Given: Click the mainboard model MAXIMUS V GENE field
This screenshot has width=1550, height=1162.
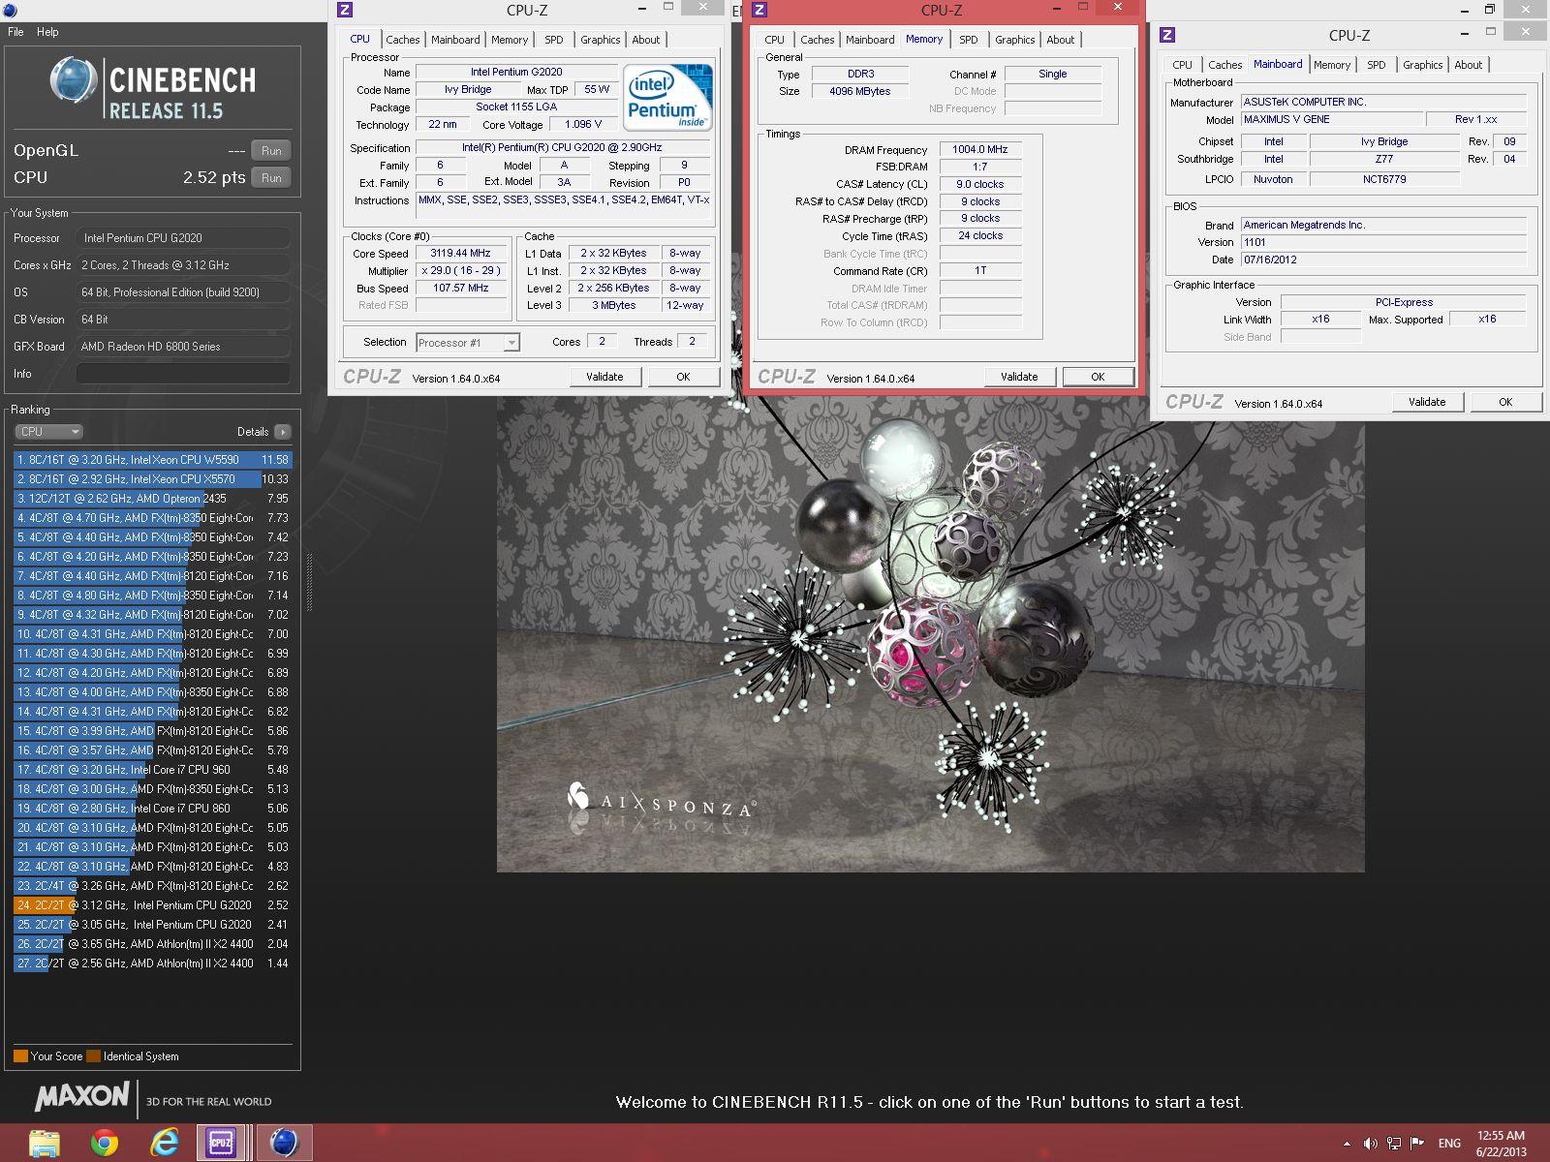Looking at the screenshot, I should click(x=1332, y=120).
